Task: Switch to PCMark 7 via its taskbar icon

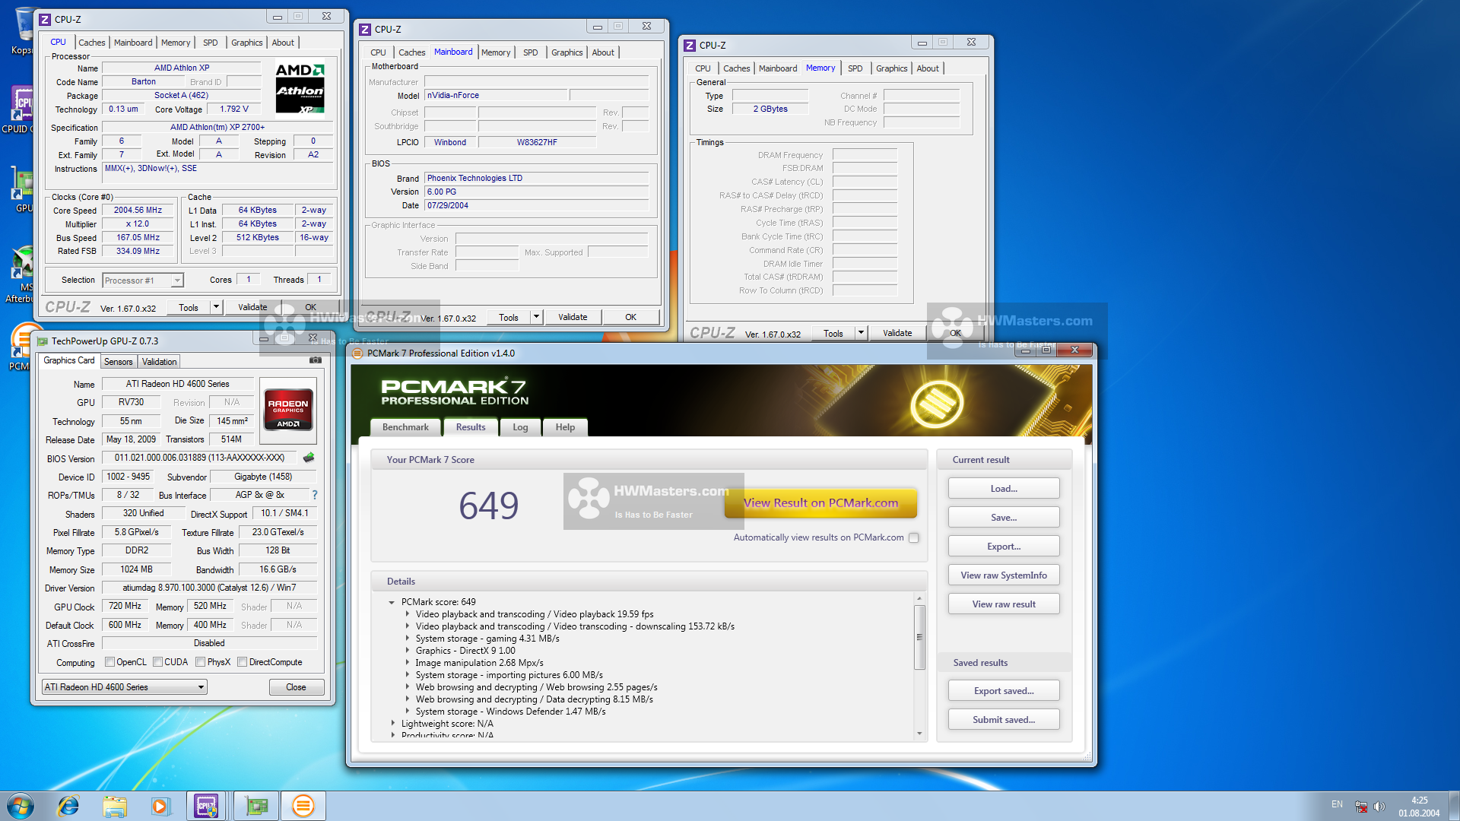Action: (303, 806)
